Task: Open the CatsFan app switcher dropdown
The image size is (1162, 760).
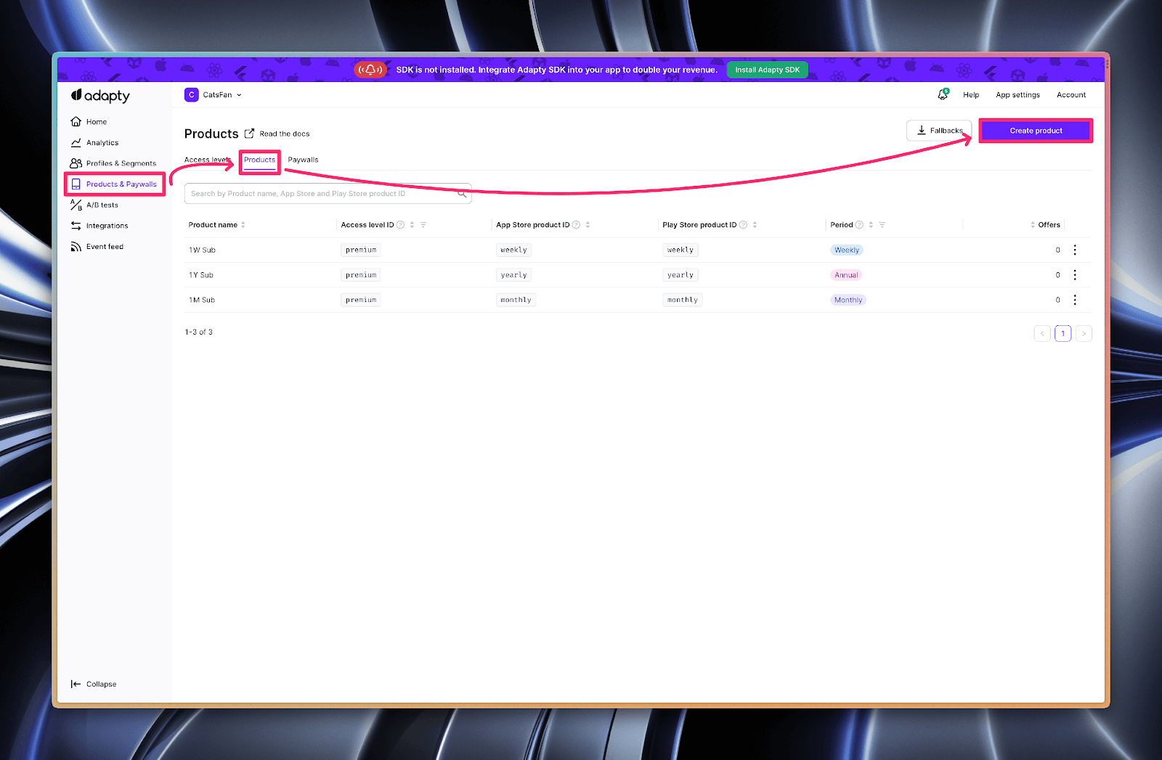Action: [x=214, y=95]
